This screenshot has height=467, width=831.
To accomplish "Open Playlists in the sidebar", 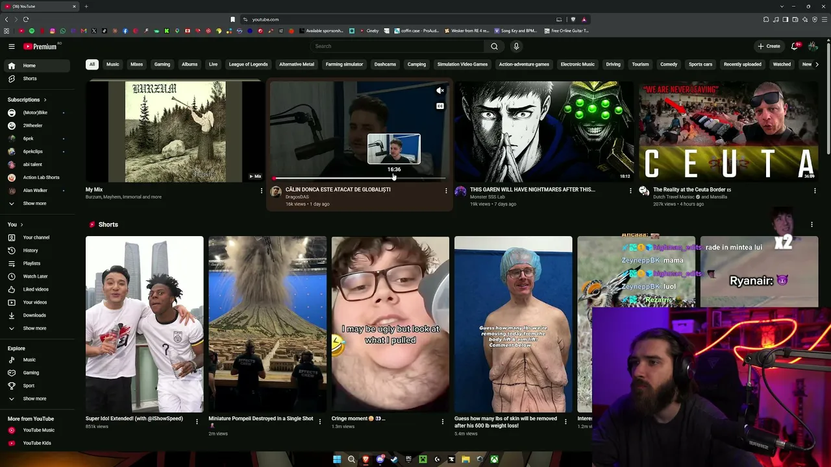I will 37,263.
